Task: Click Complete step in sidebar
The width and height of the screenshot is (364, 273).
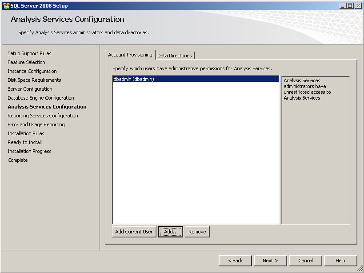Action: click(x=18, y=160)
